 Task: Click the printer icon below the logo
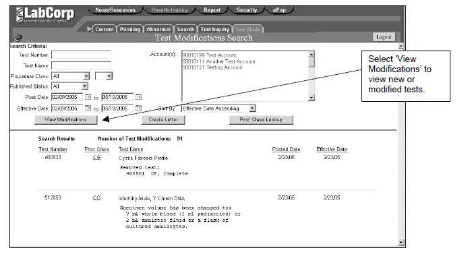click(18, 38)
